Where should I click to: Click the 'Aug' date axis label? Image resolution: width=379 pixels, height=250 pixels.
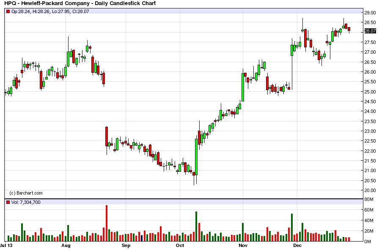pyautogui.click(x=66, y=245)
